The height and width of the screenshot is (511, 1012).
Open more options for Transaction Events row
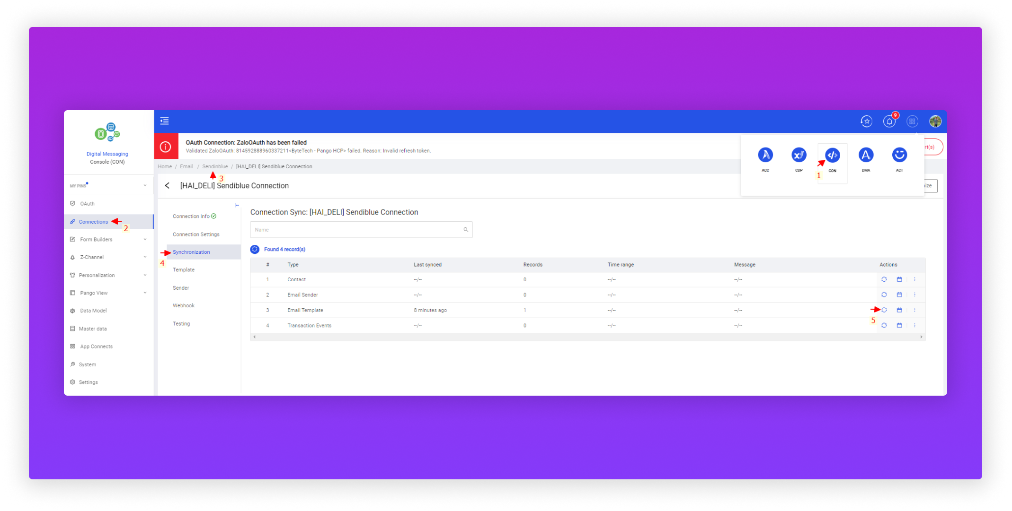(914, 325)
